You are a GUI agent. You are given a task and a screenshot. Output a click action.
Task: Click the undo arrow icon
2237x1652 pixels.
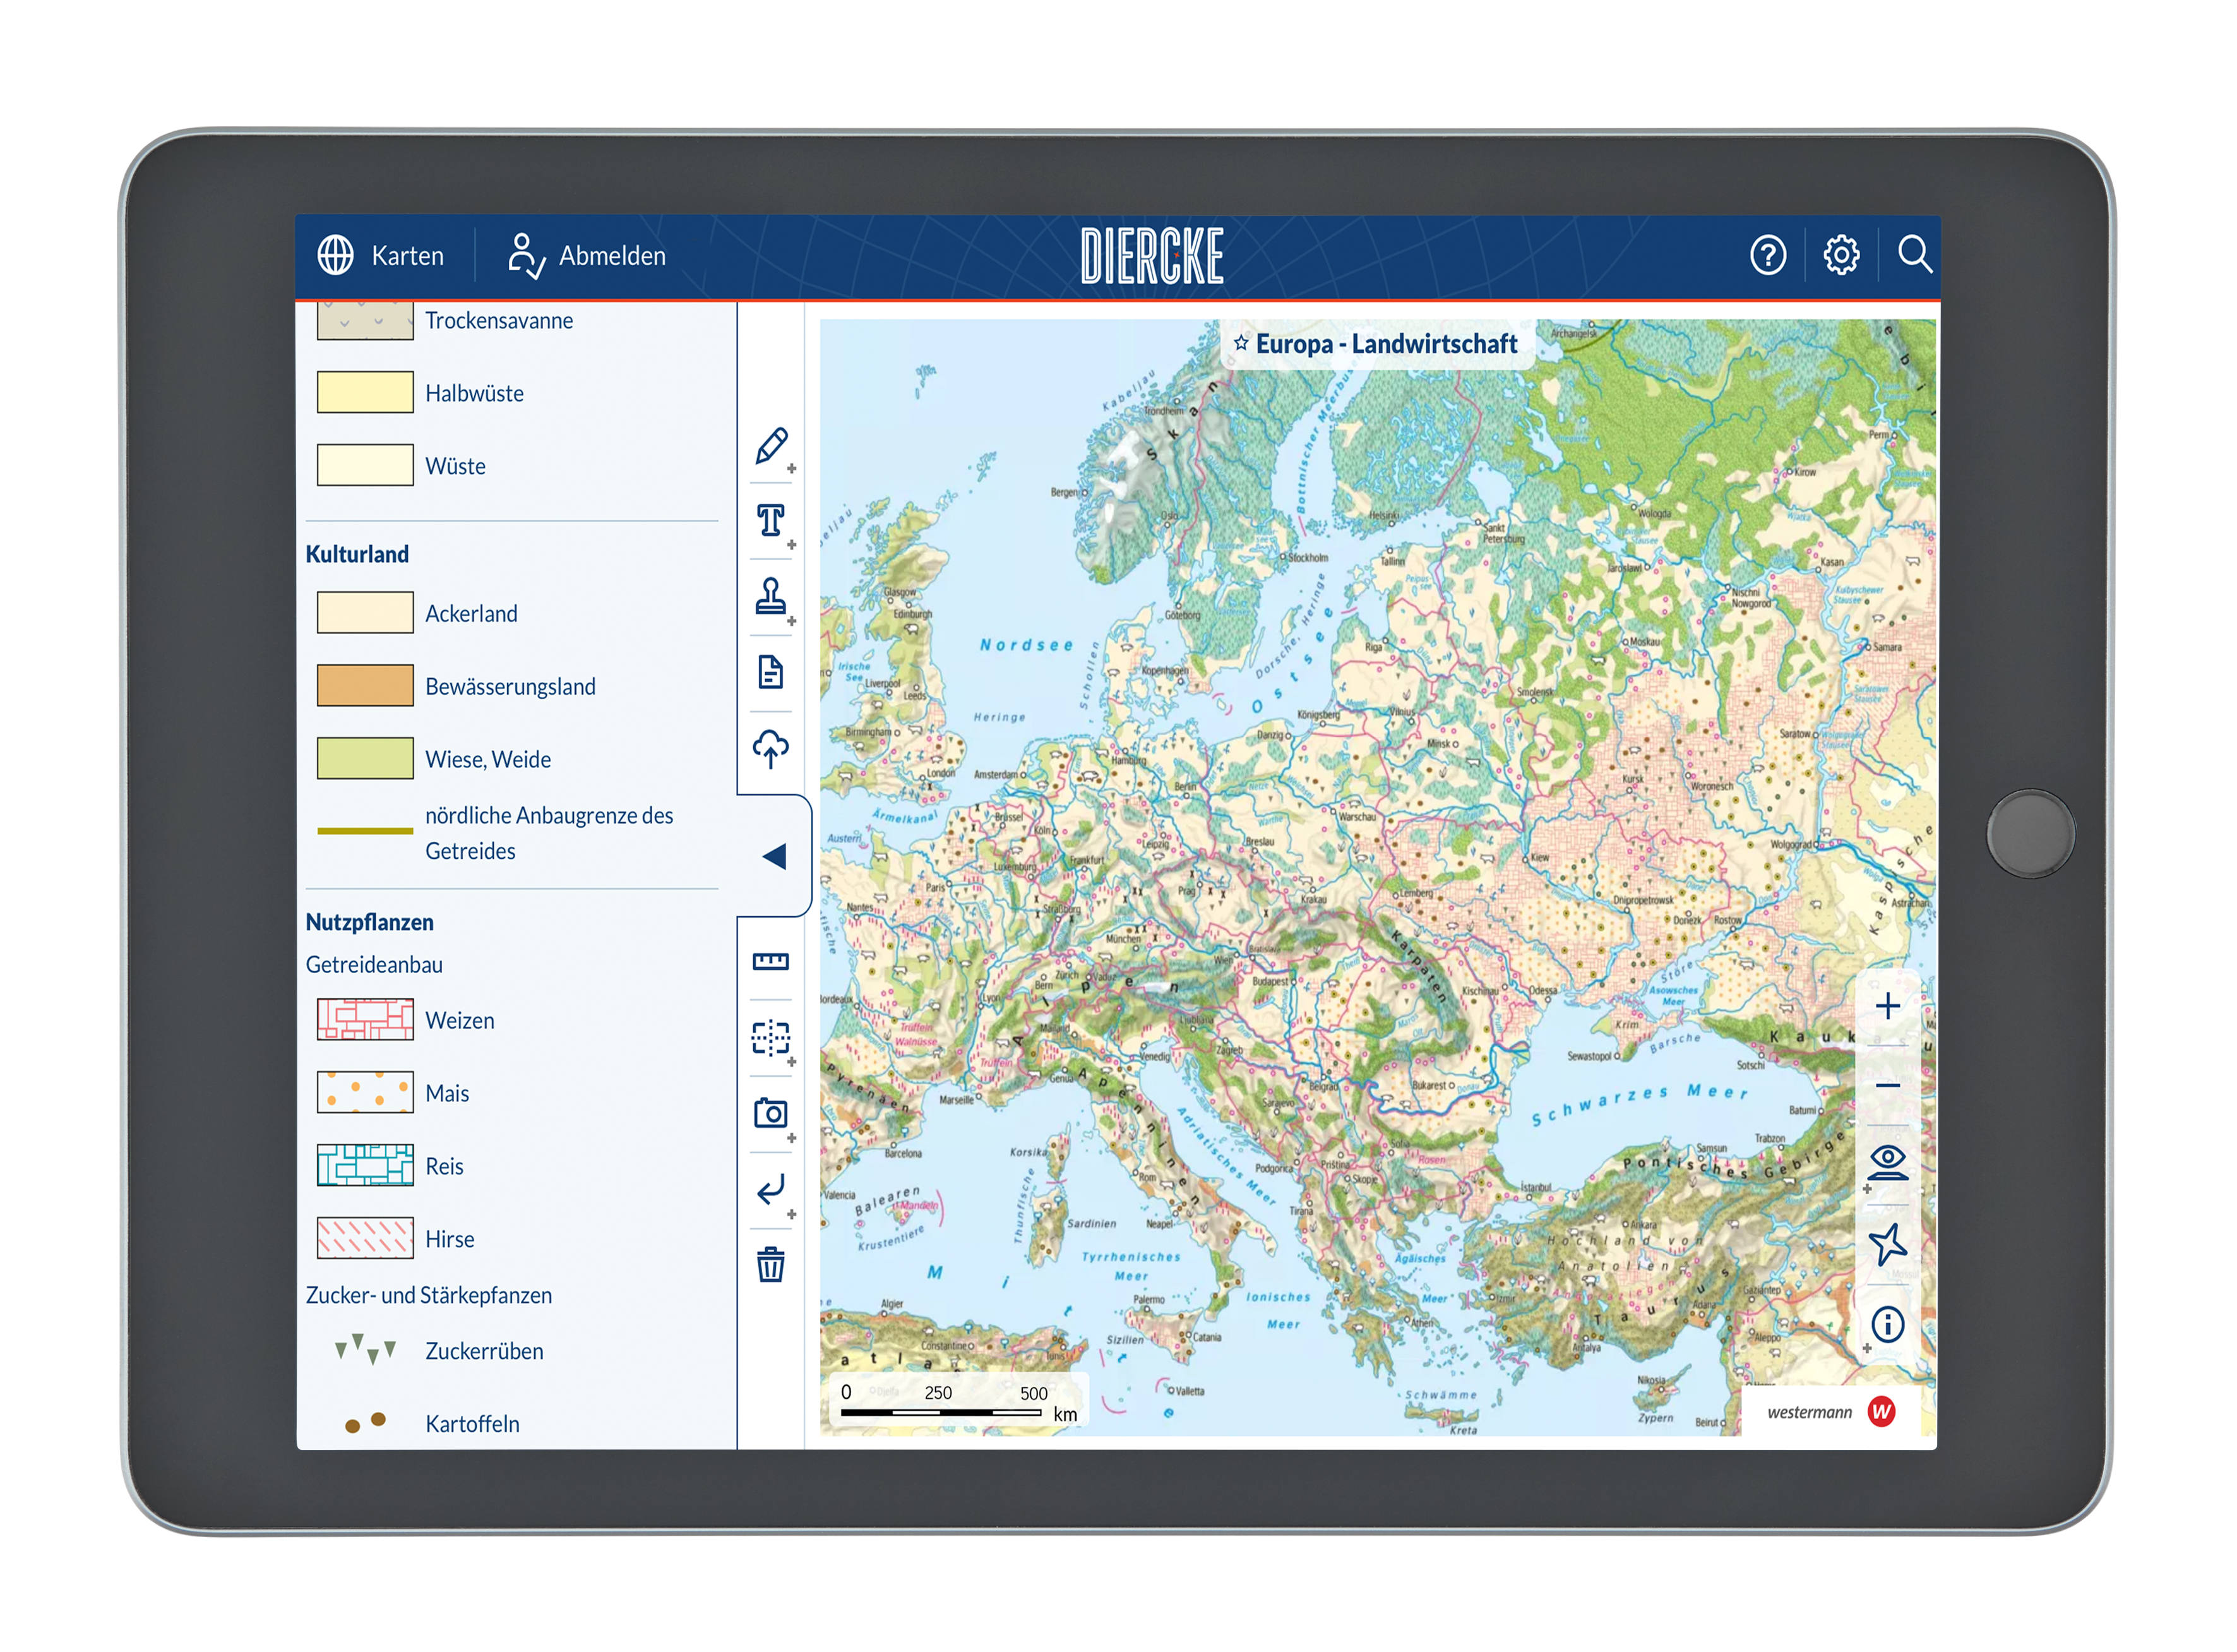tap(771, 1190)
